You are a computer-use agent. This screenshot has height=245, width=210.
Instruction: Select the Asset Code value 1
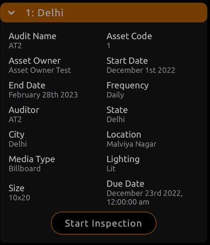[x=109, y=46]
